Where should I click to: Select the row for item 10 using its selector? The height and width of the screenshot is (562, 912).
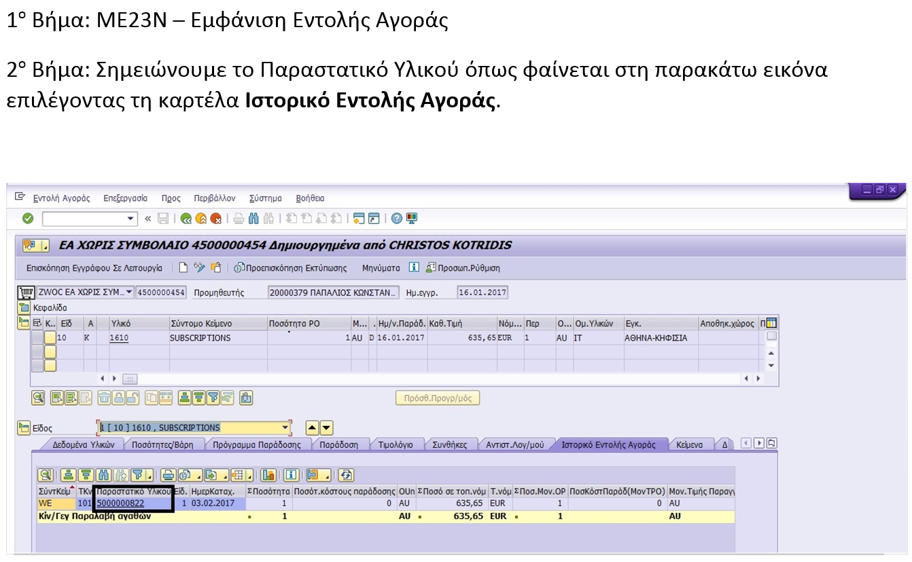[x=37, y=338]
